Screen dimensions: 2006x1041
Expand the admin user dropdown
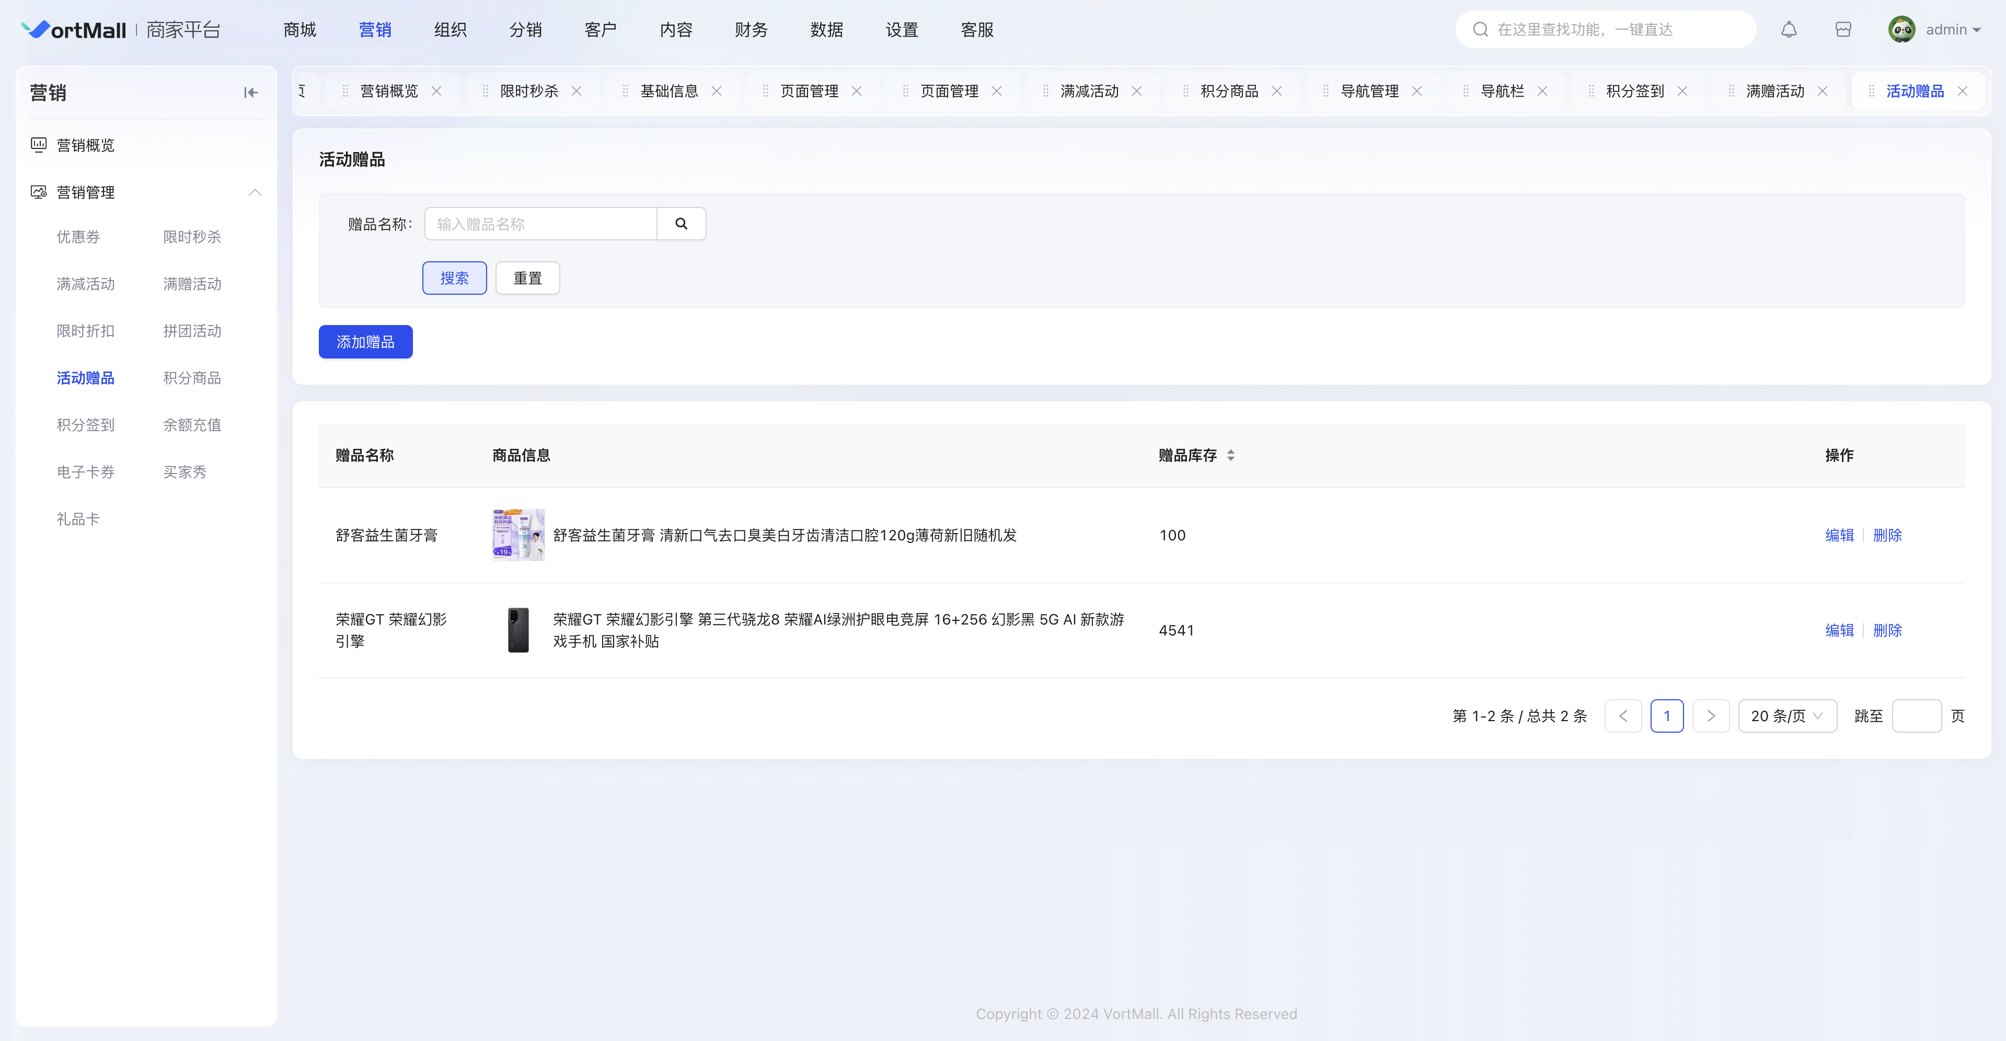1976,30
